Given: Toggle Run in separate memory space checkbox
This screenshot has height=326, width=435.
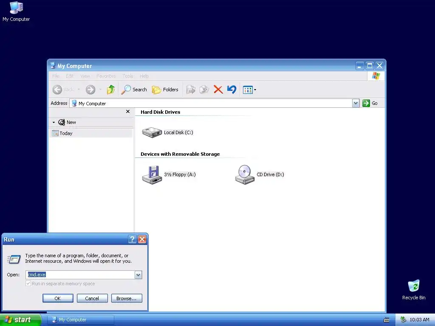Looking at the screenshot, I should coord(28,284).
